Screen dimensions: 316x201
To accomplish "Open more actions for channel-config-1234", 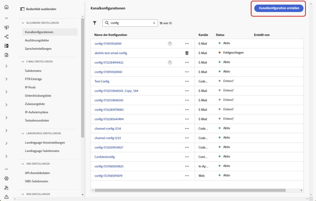I will pyautogui.click(x=187, y=129).
